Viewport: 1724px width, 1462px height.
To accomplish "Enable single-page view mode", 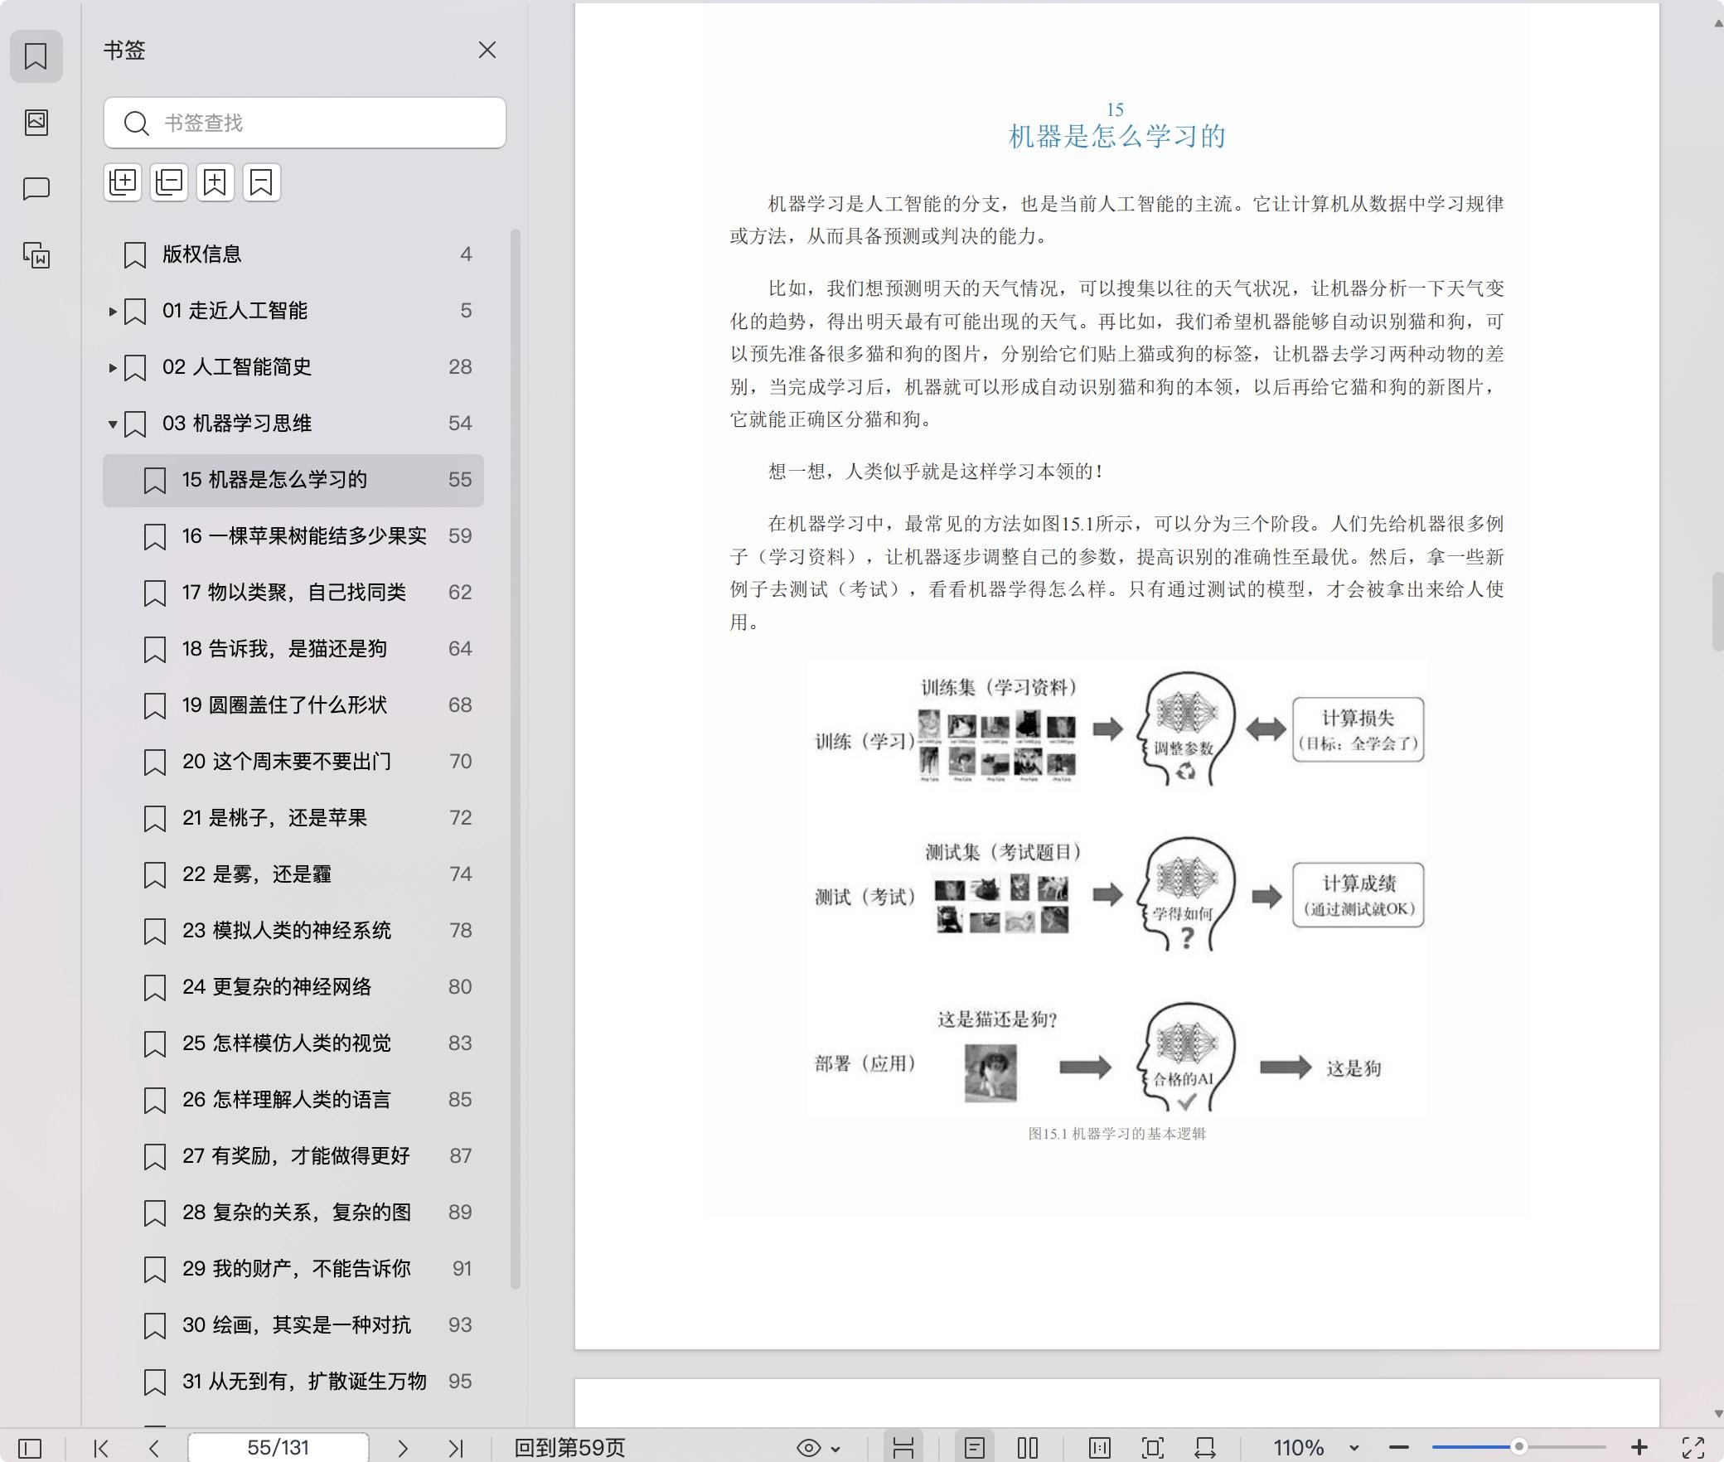I will [975, 1448].
